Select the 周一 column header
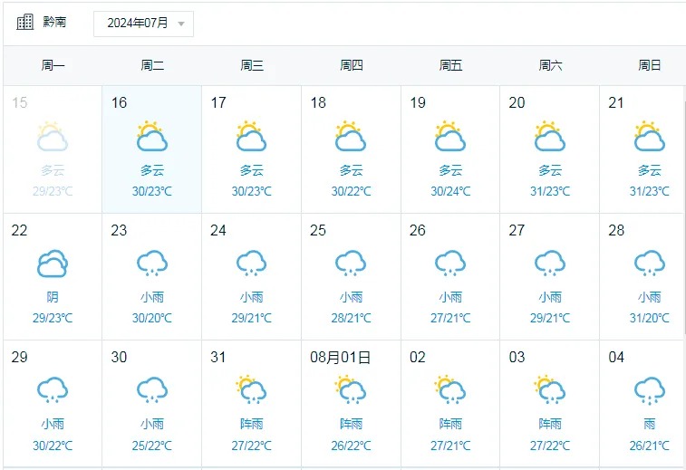Image resolution: width=686 pixels, height=470 pixels. (53, 65)
